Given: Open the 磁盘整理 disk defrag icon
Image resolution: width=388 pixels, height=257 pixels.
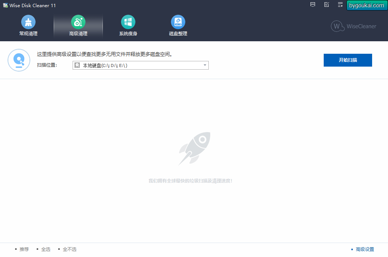Looking at the screenshot, I should [178, 22].
